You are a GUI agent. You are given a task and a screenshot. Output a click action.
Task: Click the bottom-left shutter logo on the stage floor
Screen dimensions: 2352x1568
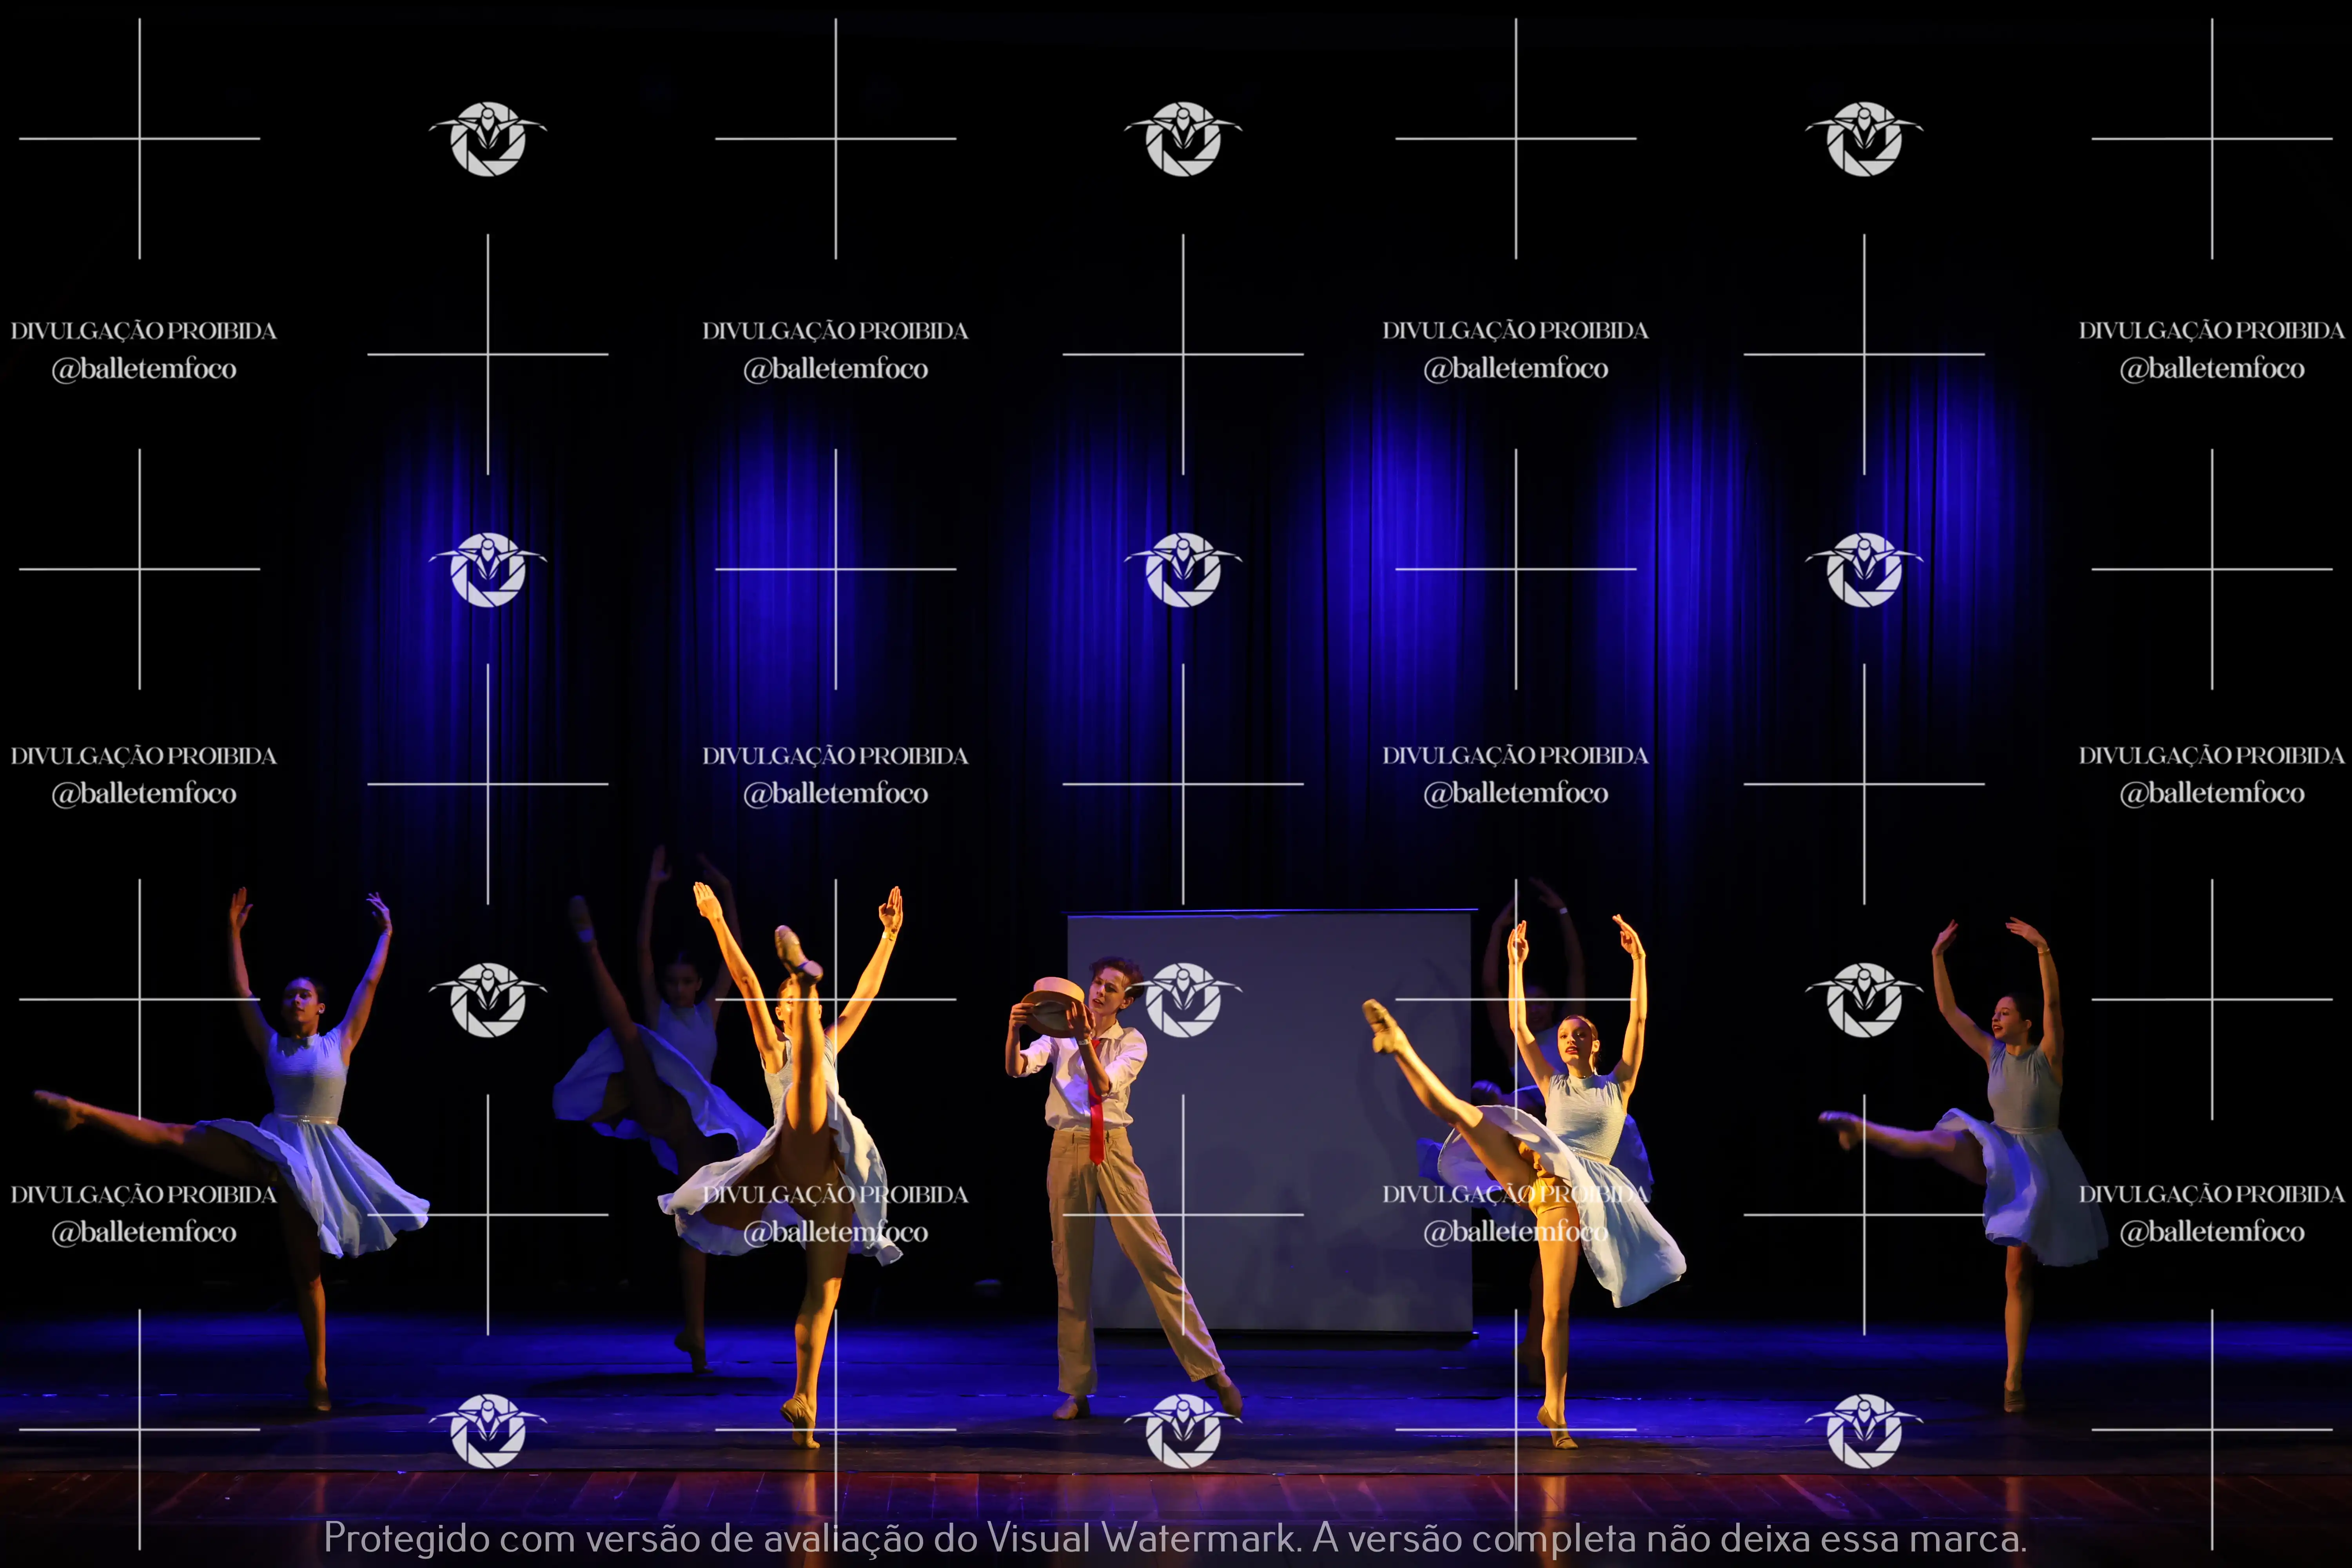click(x=488, y=1430)
